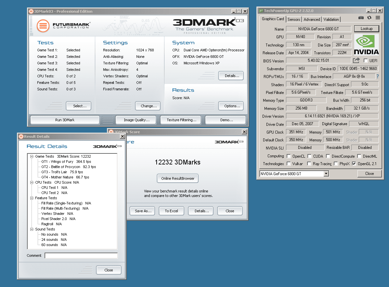Open Image Quality settings
Screen dimensions: 389x287
click(x=136, y=120)
